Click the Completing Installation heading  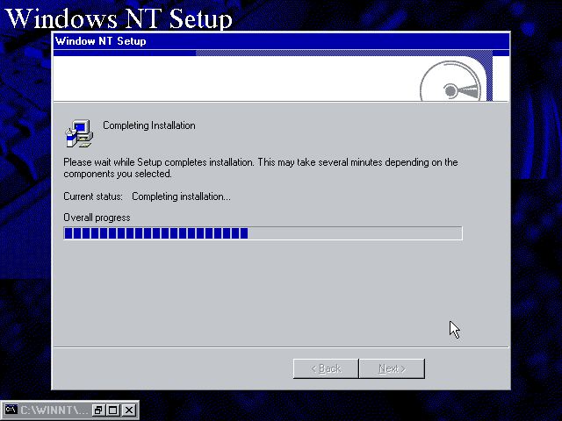click(x=149, y=125)
